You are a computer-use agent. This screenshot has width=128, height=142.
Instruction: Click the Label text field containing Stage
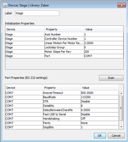[37, 13]
